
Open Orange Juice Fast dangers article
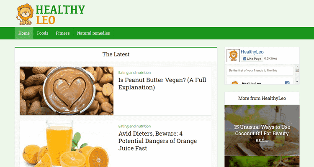tap(157, 141)
